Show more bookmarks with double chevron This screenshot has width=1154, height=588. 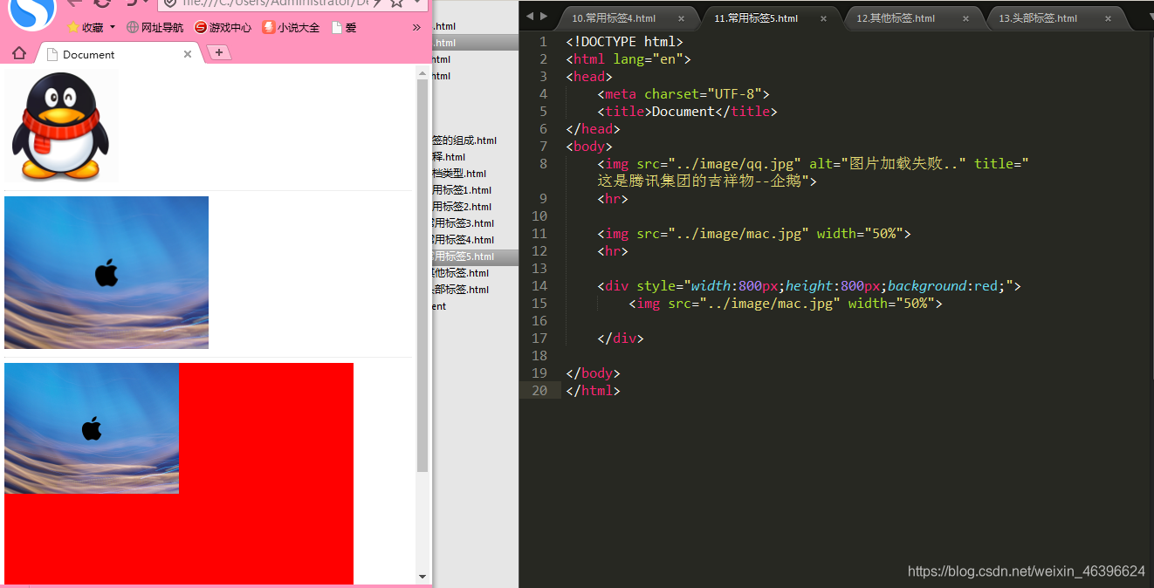[416, 27]
